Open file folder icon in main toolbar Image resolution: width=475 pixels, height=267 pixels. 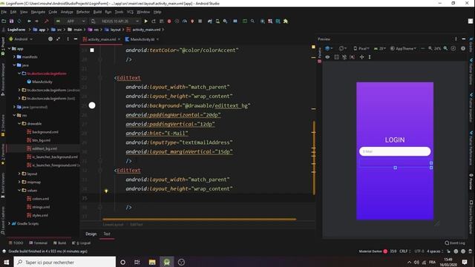click(4, 22)
